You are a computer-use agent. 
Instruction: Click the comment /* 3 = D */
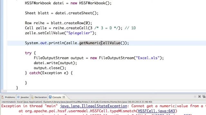pos(107,28)
